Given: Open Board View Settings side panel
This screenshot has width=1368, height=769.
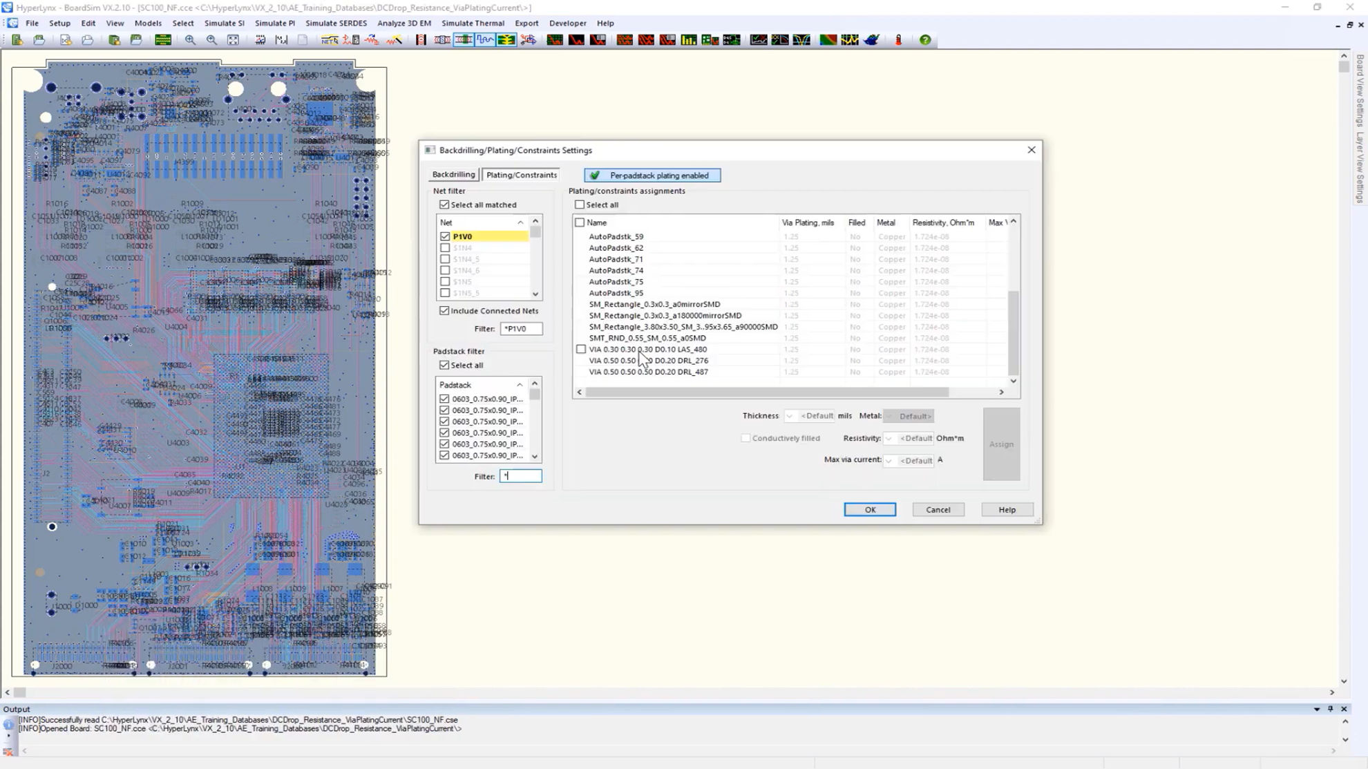Looking at the screenshot, I should [1360, 91].
